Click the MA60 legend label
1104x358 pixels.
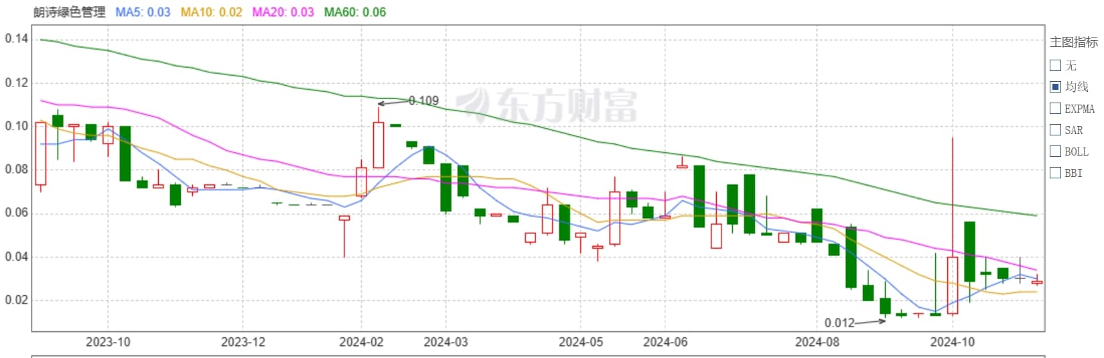[354, 12]
